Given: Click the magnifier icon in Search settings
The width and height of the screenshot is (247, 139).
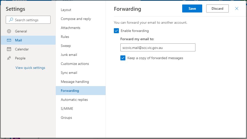Looking at the screenshot, I should click(11, 20).
